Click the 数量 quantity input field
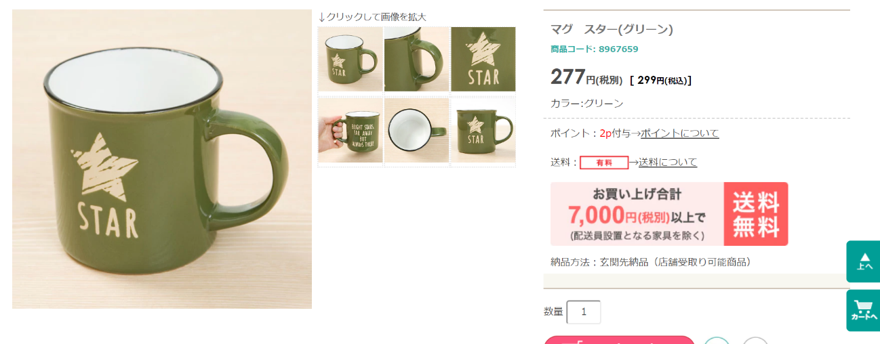 (x=584, y=312)
